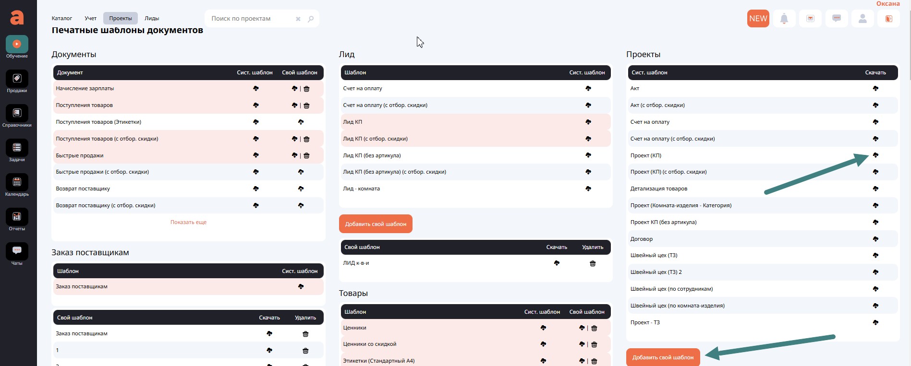
Task: Open the Продажи sidebar section
Action: pos(17,79)
